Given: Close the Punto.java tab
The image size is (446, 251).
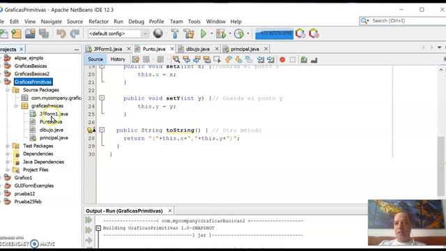Looking at the screenshot, I should (x=172, y=49).
